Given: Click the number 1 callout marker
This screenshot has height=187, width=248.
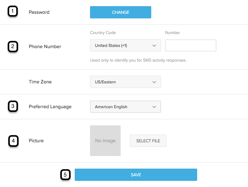Looking at the screenshot, I should 13,12.
